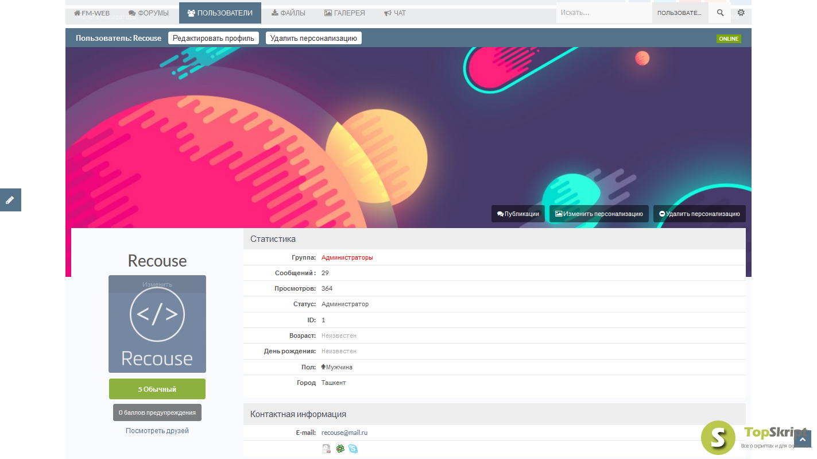Click the Пользователь: Recouse title
The image size is (817, 459).
tap(119, 38)
